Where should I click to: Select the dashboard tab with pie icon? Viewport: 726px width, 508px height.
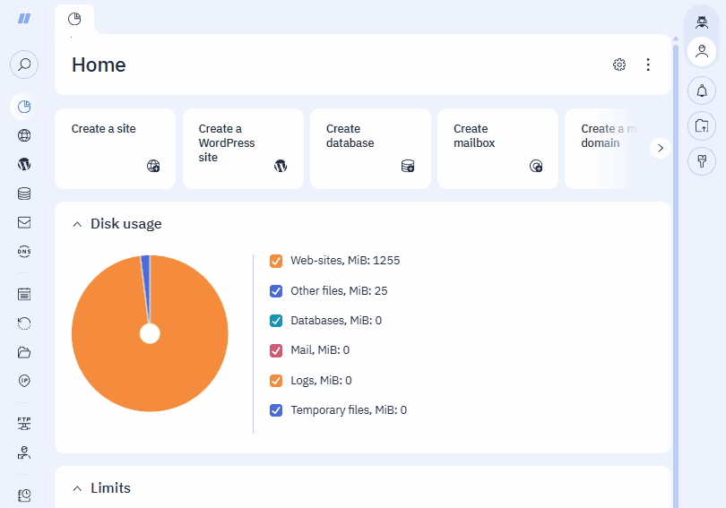[x=74, y=19]
